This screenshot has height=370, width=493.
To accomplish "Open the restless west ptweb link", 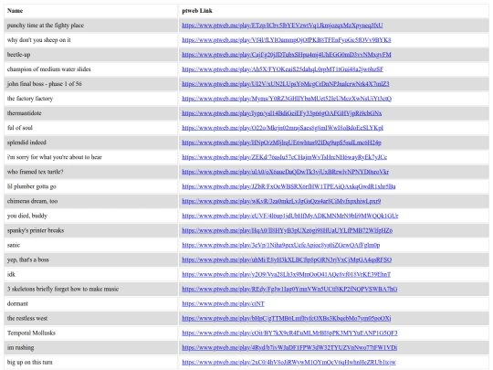I will 286,318.
